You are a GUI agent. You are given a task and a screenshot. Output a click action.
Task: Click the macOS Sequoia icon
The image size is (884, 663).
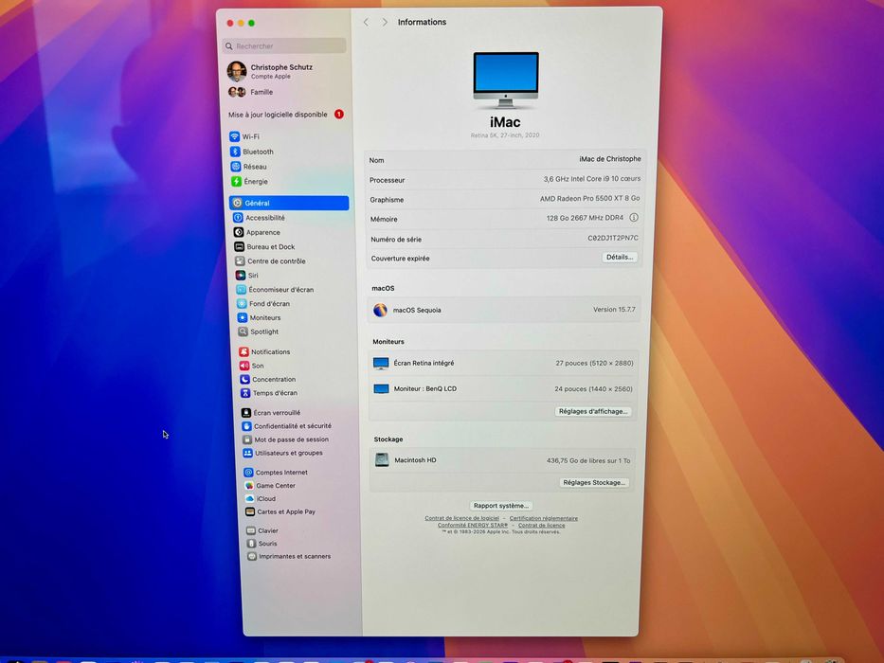380,310
